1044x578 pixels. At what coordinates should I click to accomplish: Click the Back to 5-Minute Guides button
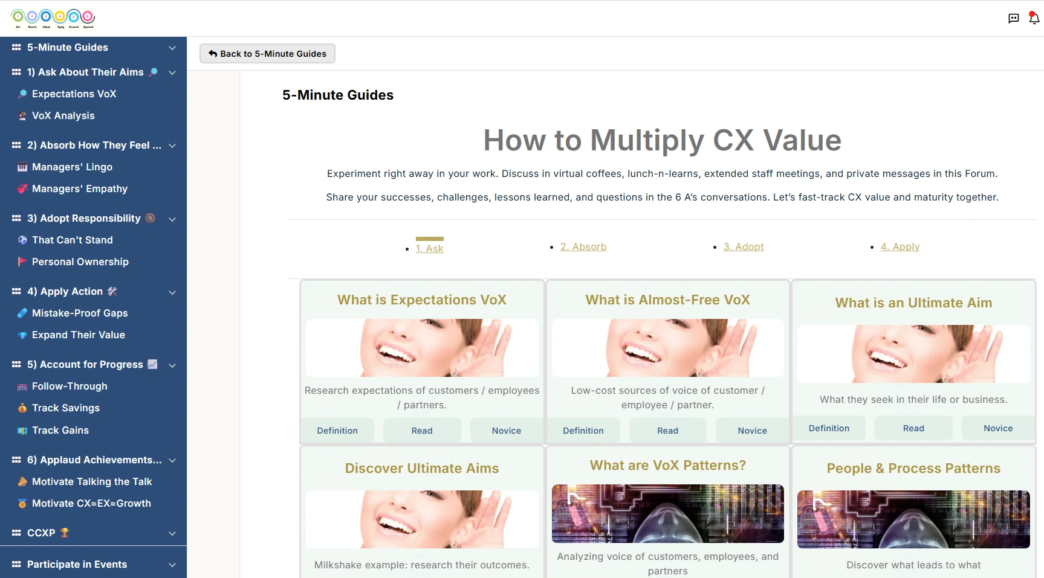(x=267, y=53)
